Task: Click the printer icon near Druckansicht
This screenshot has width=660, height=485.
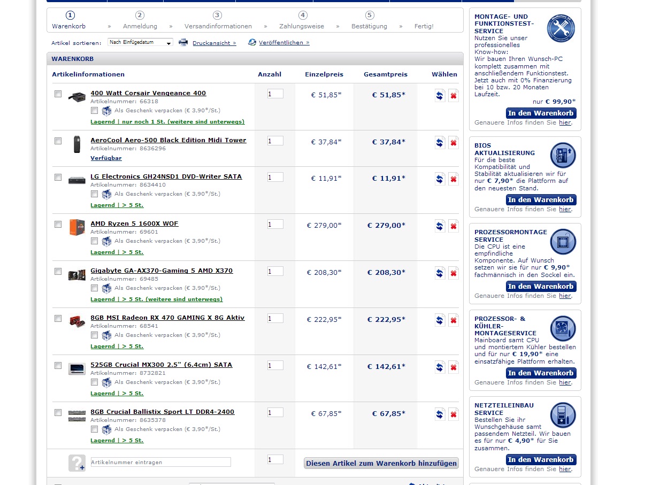Action: tap(183, 42)
